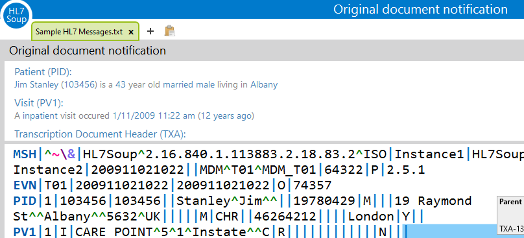Select the Sample HL7 Messages.txt tab

85,32
